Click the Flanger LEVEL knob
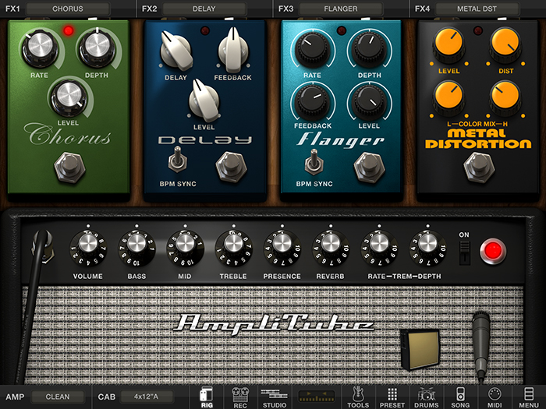The image size is (546, 409). [369, 101]
